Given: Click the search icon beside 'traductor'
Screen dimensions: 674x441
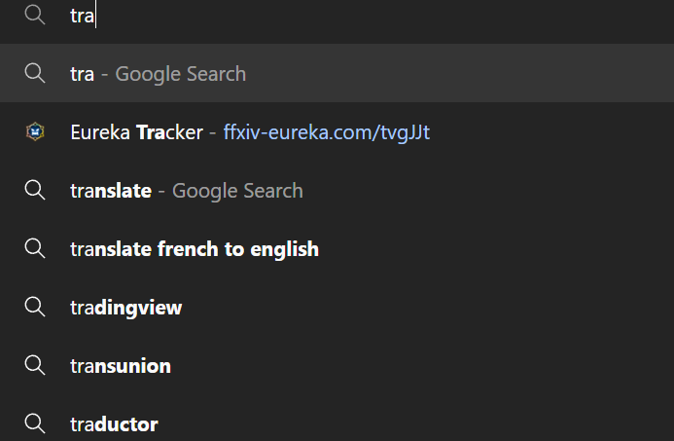Looking at the screenshot, I should (35, 424).
